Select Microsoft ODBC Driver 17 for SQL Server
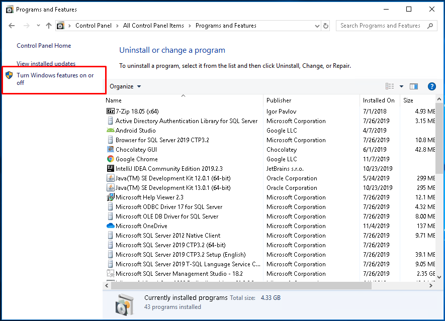Image resolution: width=445 pixels, height=321 pixels. [169, 207]
